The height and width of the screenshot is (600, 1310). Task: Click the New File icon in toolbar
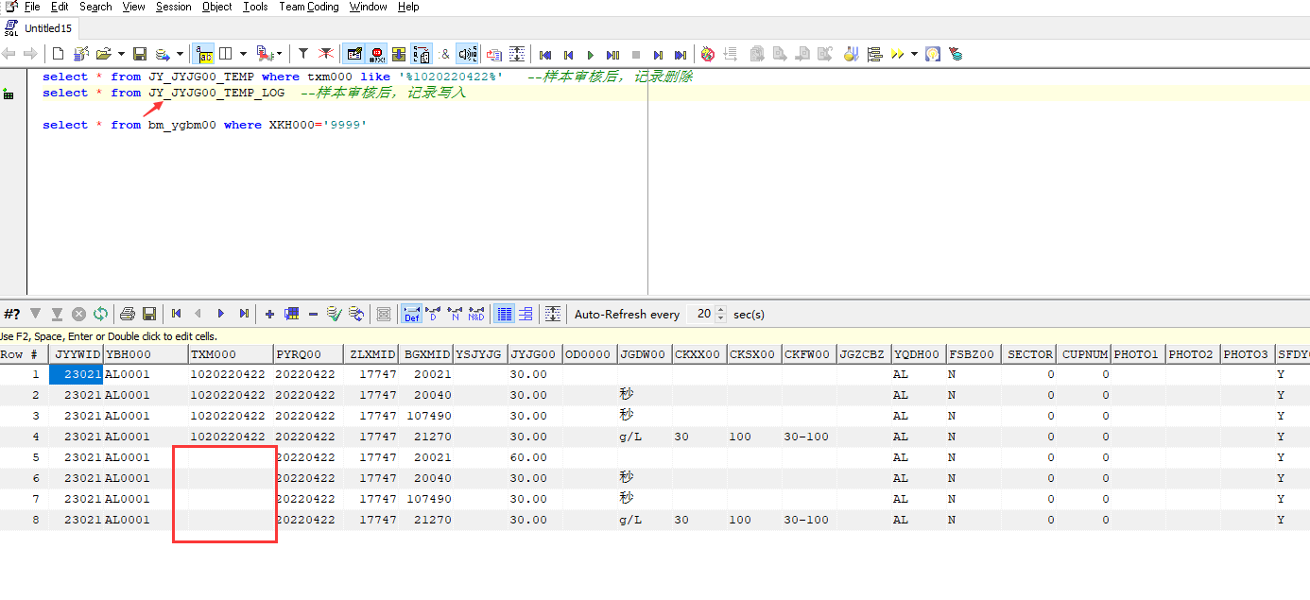pos(59,54)
